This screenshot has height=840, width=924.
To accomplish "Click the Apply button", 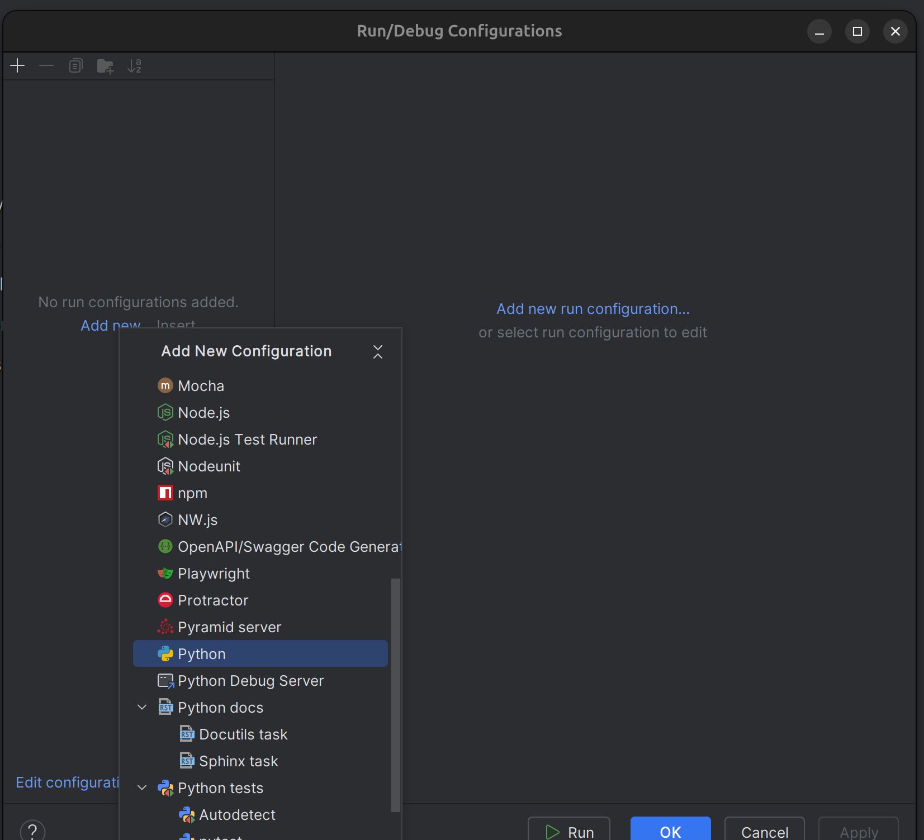I will coord(858,832).
